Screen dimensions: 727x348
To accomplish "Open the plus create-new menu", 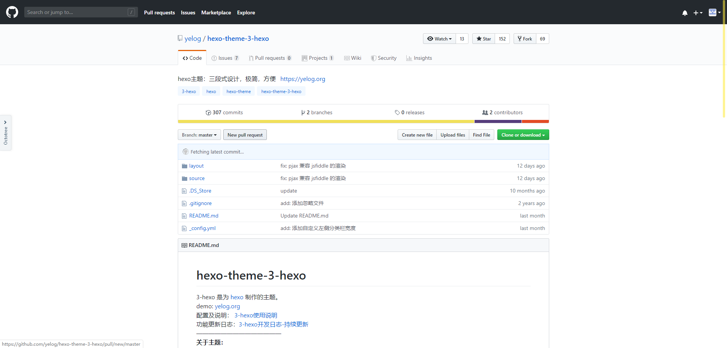I will [698, 13].
